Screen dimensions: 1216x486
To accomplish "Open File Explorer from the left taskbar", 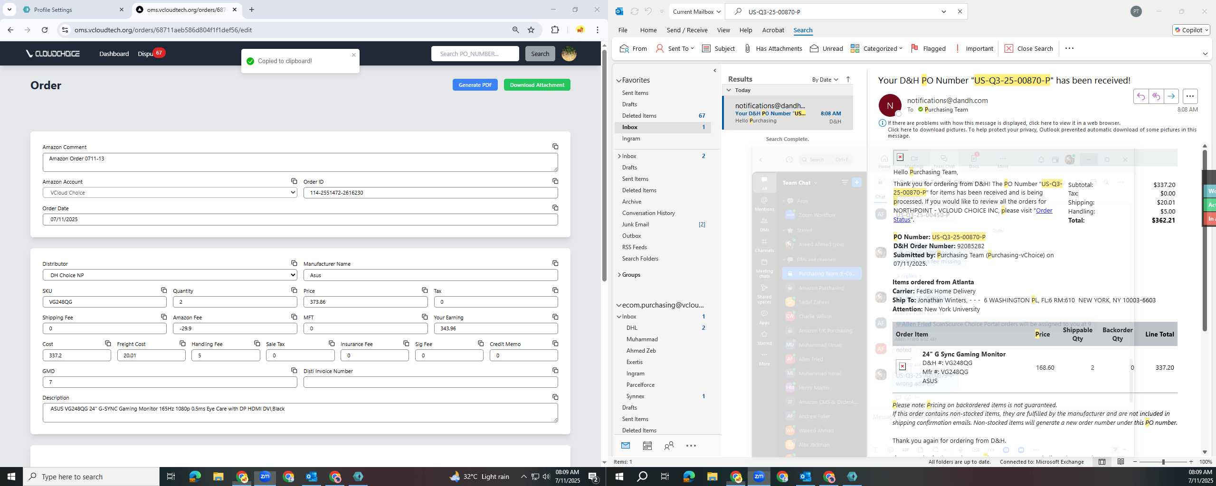I will pos(218,477).
